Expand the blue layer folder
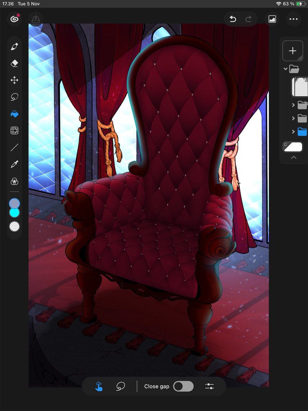The image size is (308, 411). point(293,132)
